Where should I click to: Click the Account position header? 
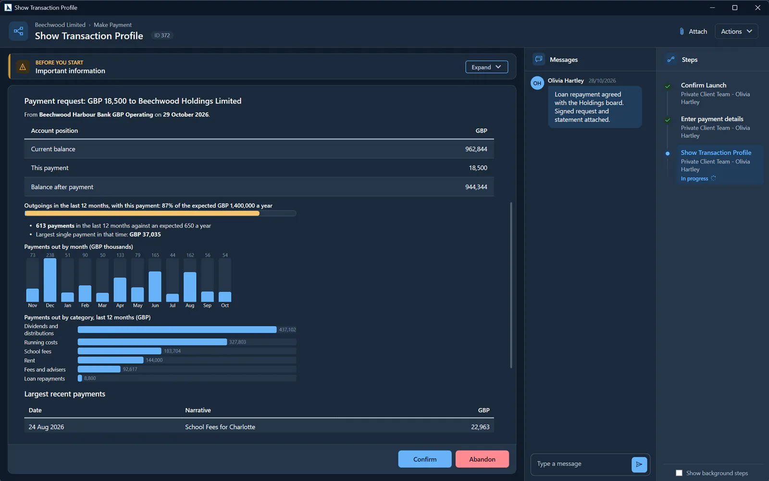click(54, 131)
